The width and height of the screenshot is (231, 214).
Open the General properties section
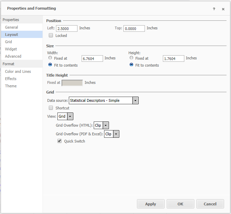[11, 27]
